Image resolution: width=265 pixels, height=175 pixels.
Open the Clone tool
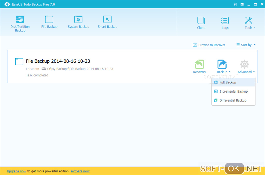click(201, 23)
